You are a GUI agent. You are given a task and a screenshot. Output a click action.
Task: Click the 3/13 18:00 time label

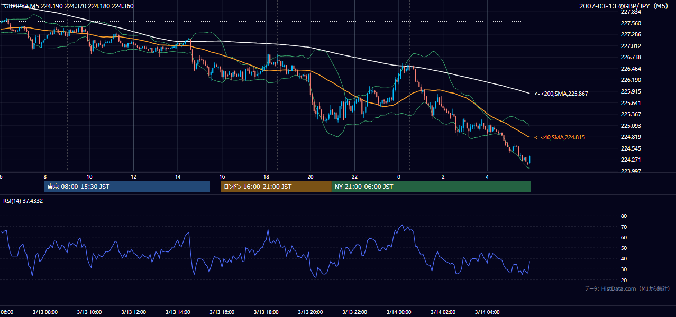click(266, 312)
